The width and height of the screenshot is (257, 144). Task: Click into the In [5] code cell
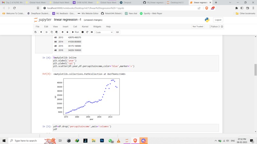tap(136, 128)
